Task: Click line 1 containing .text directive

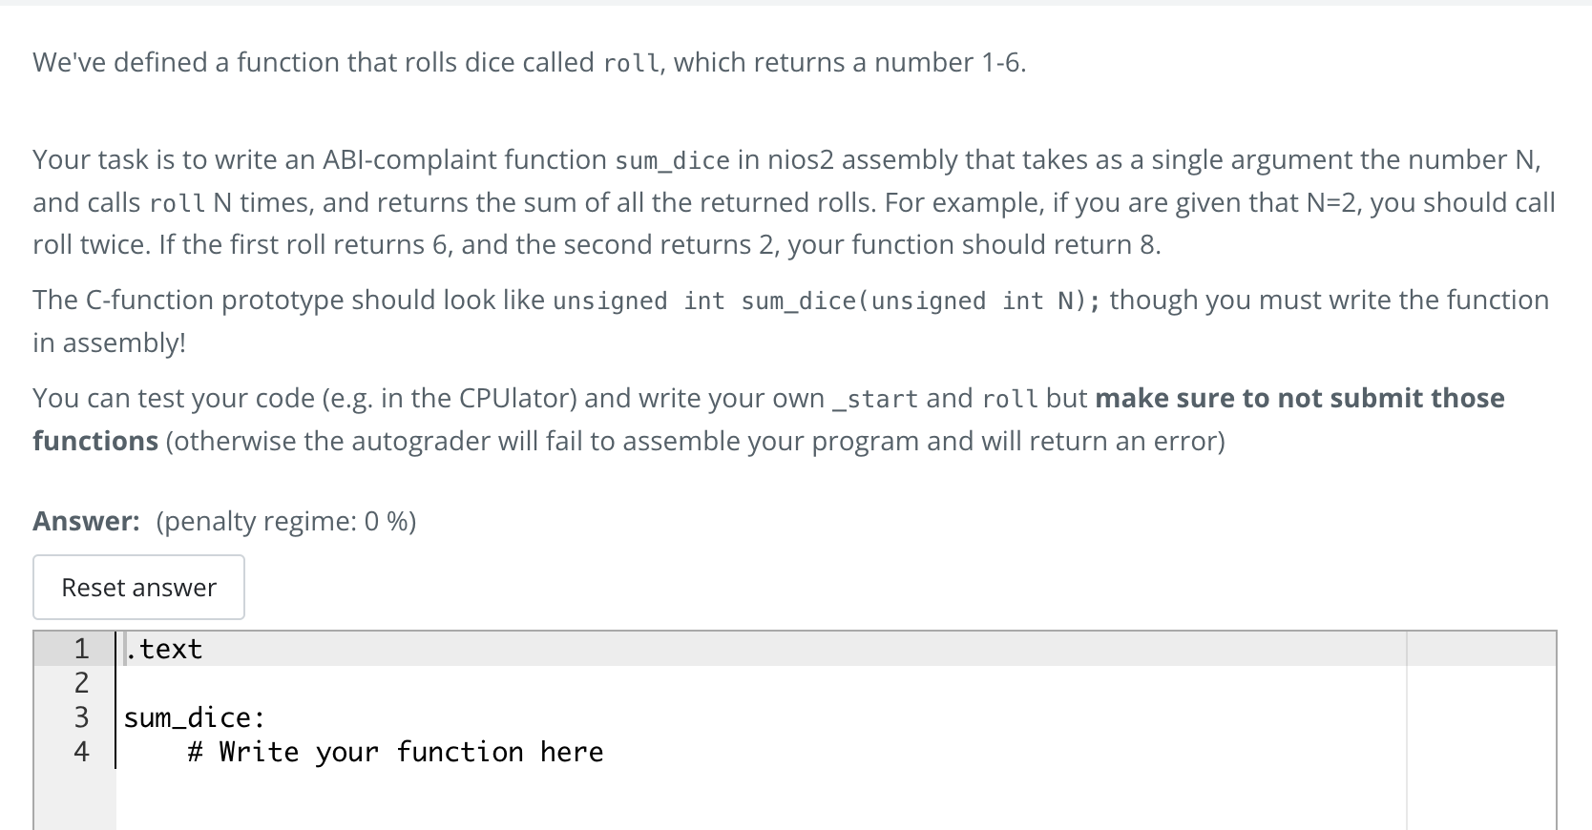Action: (x=164, y=648)
